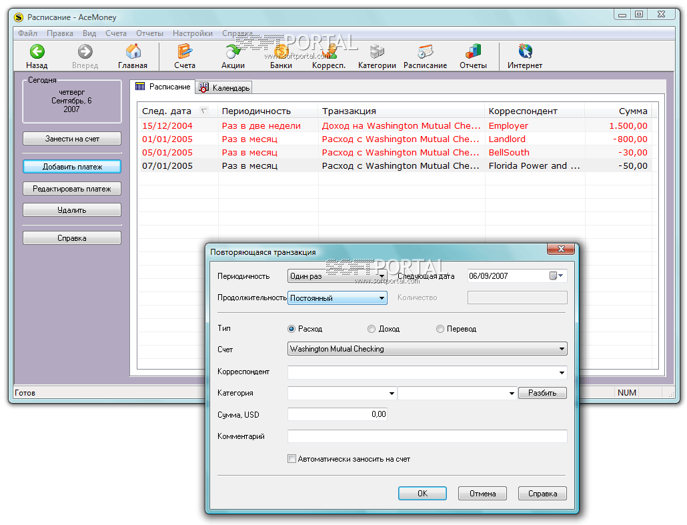Click the sort arrow in След. дата header
The width and height of the screenshot is (687, 525).
tap(203, 111)
